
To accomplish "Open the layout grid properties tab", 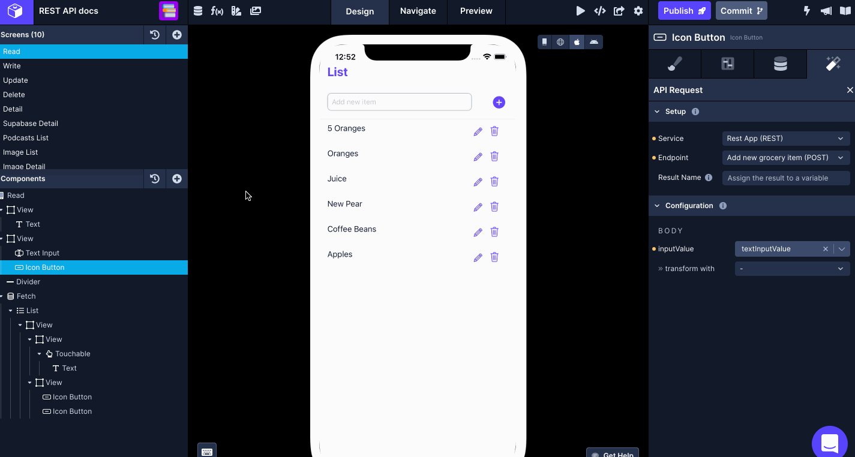I will (x=728, y=64).
